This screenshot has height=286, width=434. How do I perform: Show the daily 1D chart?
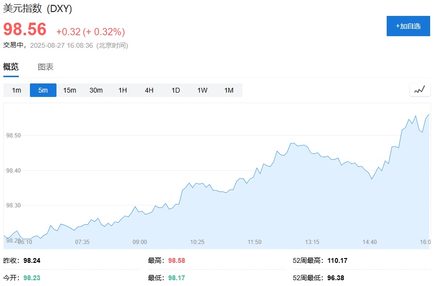tap(176, 90)
